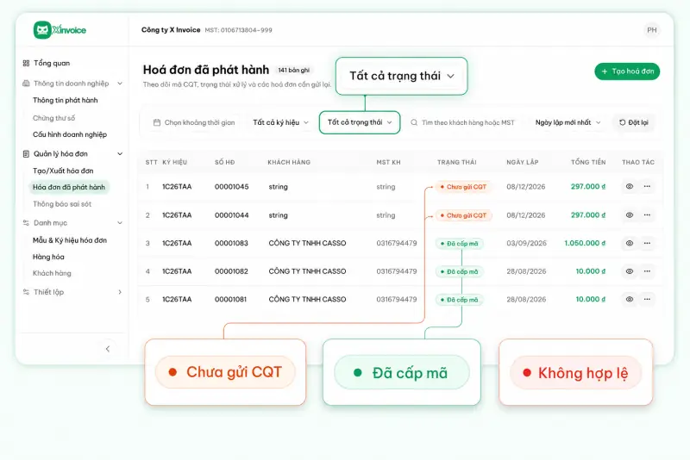
Task: Open more actions for invoice 00001083
Action: [647, 243]
